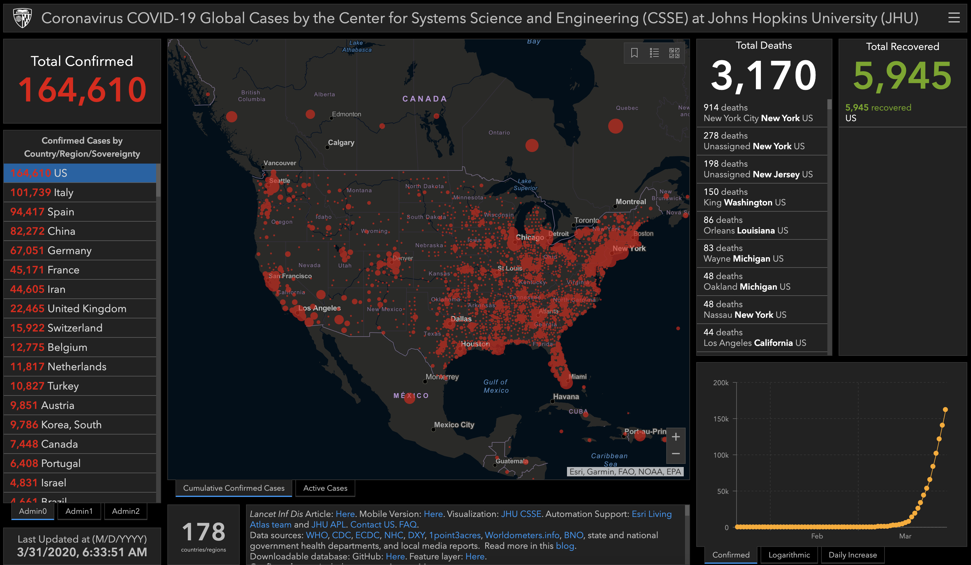Viewport: 971px width, 565px height.
Task: Select the Cumulative Confirmed Cases tab
Action: point(234,488)
